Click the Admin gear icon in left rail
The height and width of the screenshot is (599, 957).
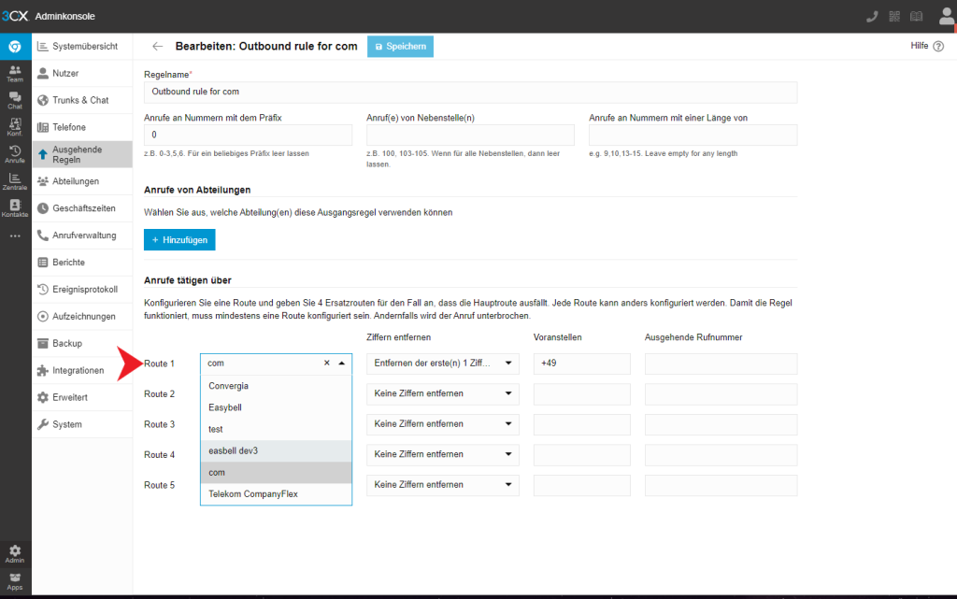pyautogui.click(x=15, y=553)
